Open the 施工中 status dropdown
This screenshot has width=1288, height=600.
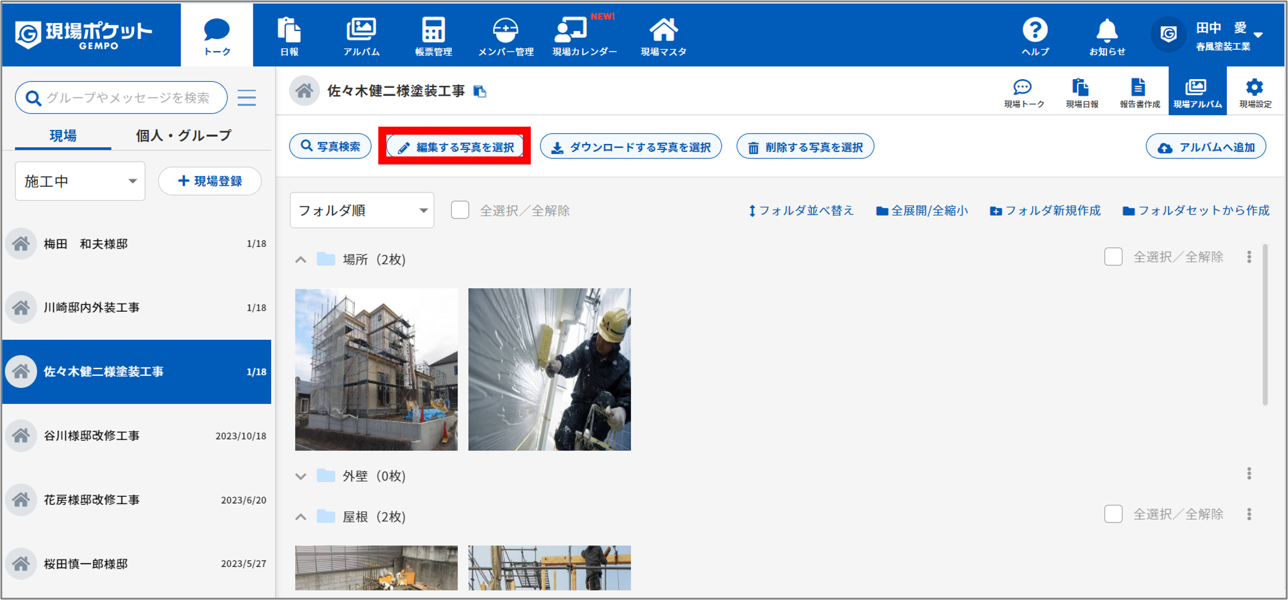point(80,182)
